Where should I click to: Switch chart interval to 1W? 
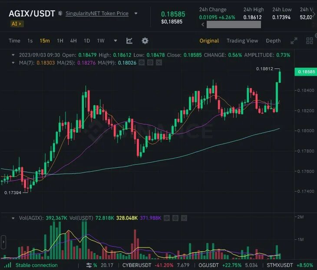tap(101, 41)
